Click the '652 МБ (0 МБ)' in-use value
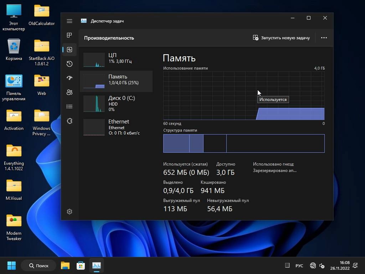The image size is (365, 274). tap(186, 172)
